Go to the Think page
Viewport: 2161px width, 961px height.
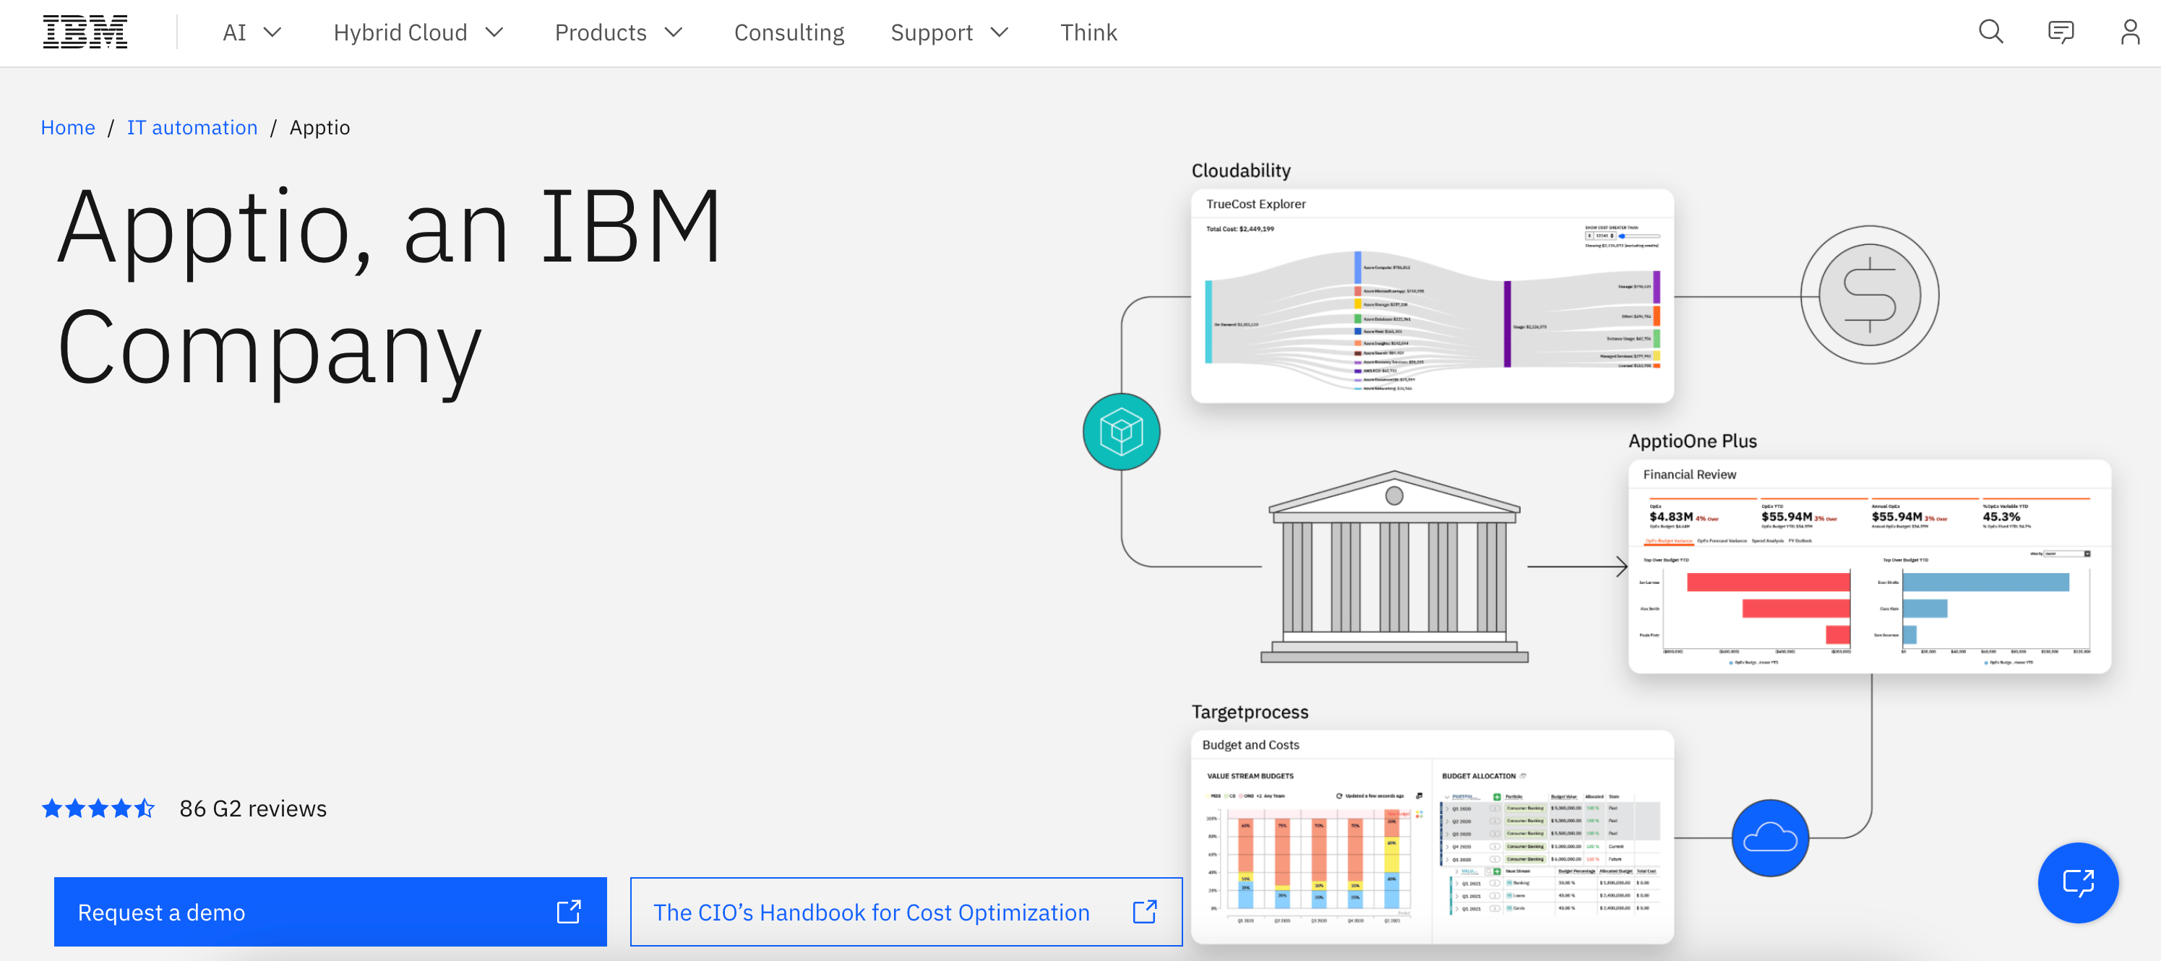point(1088,33)
